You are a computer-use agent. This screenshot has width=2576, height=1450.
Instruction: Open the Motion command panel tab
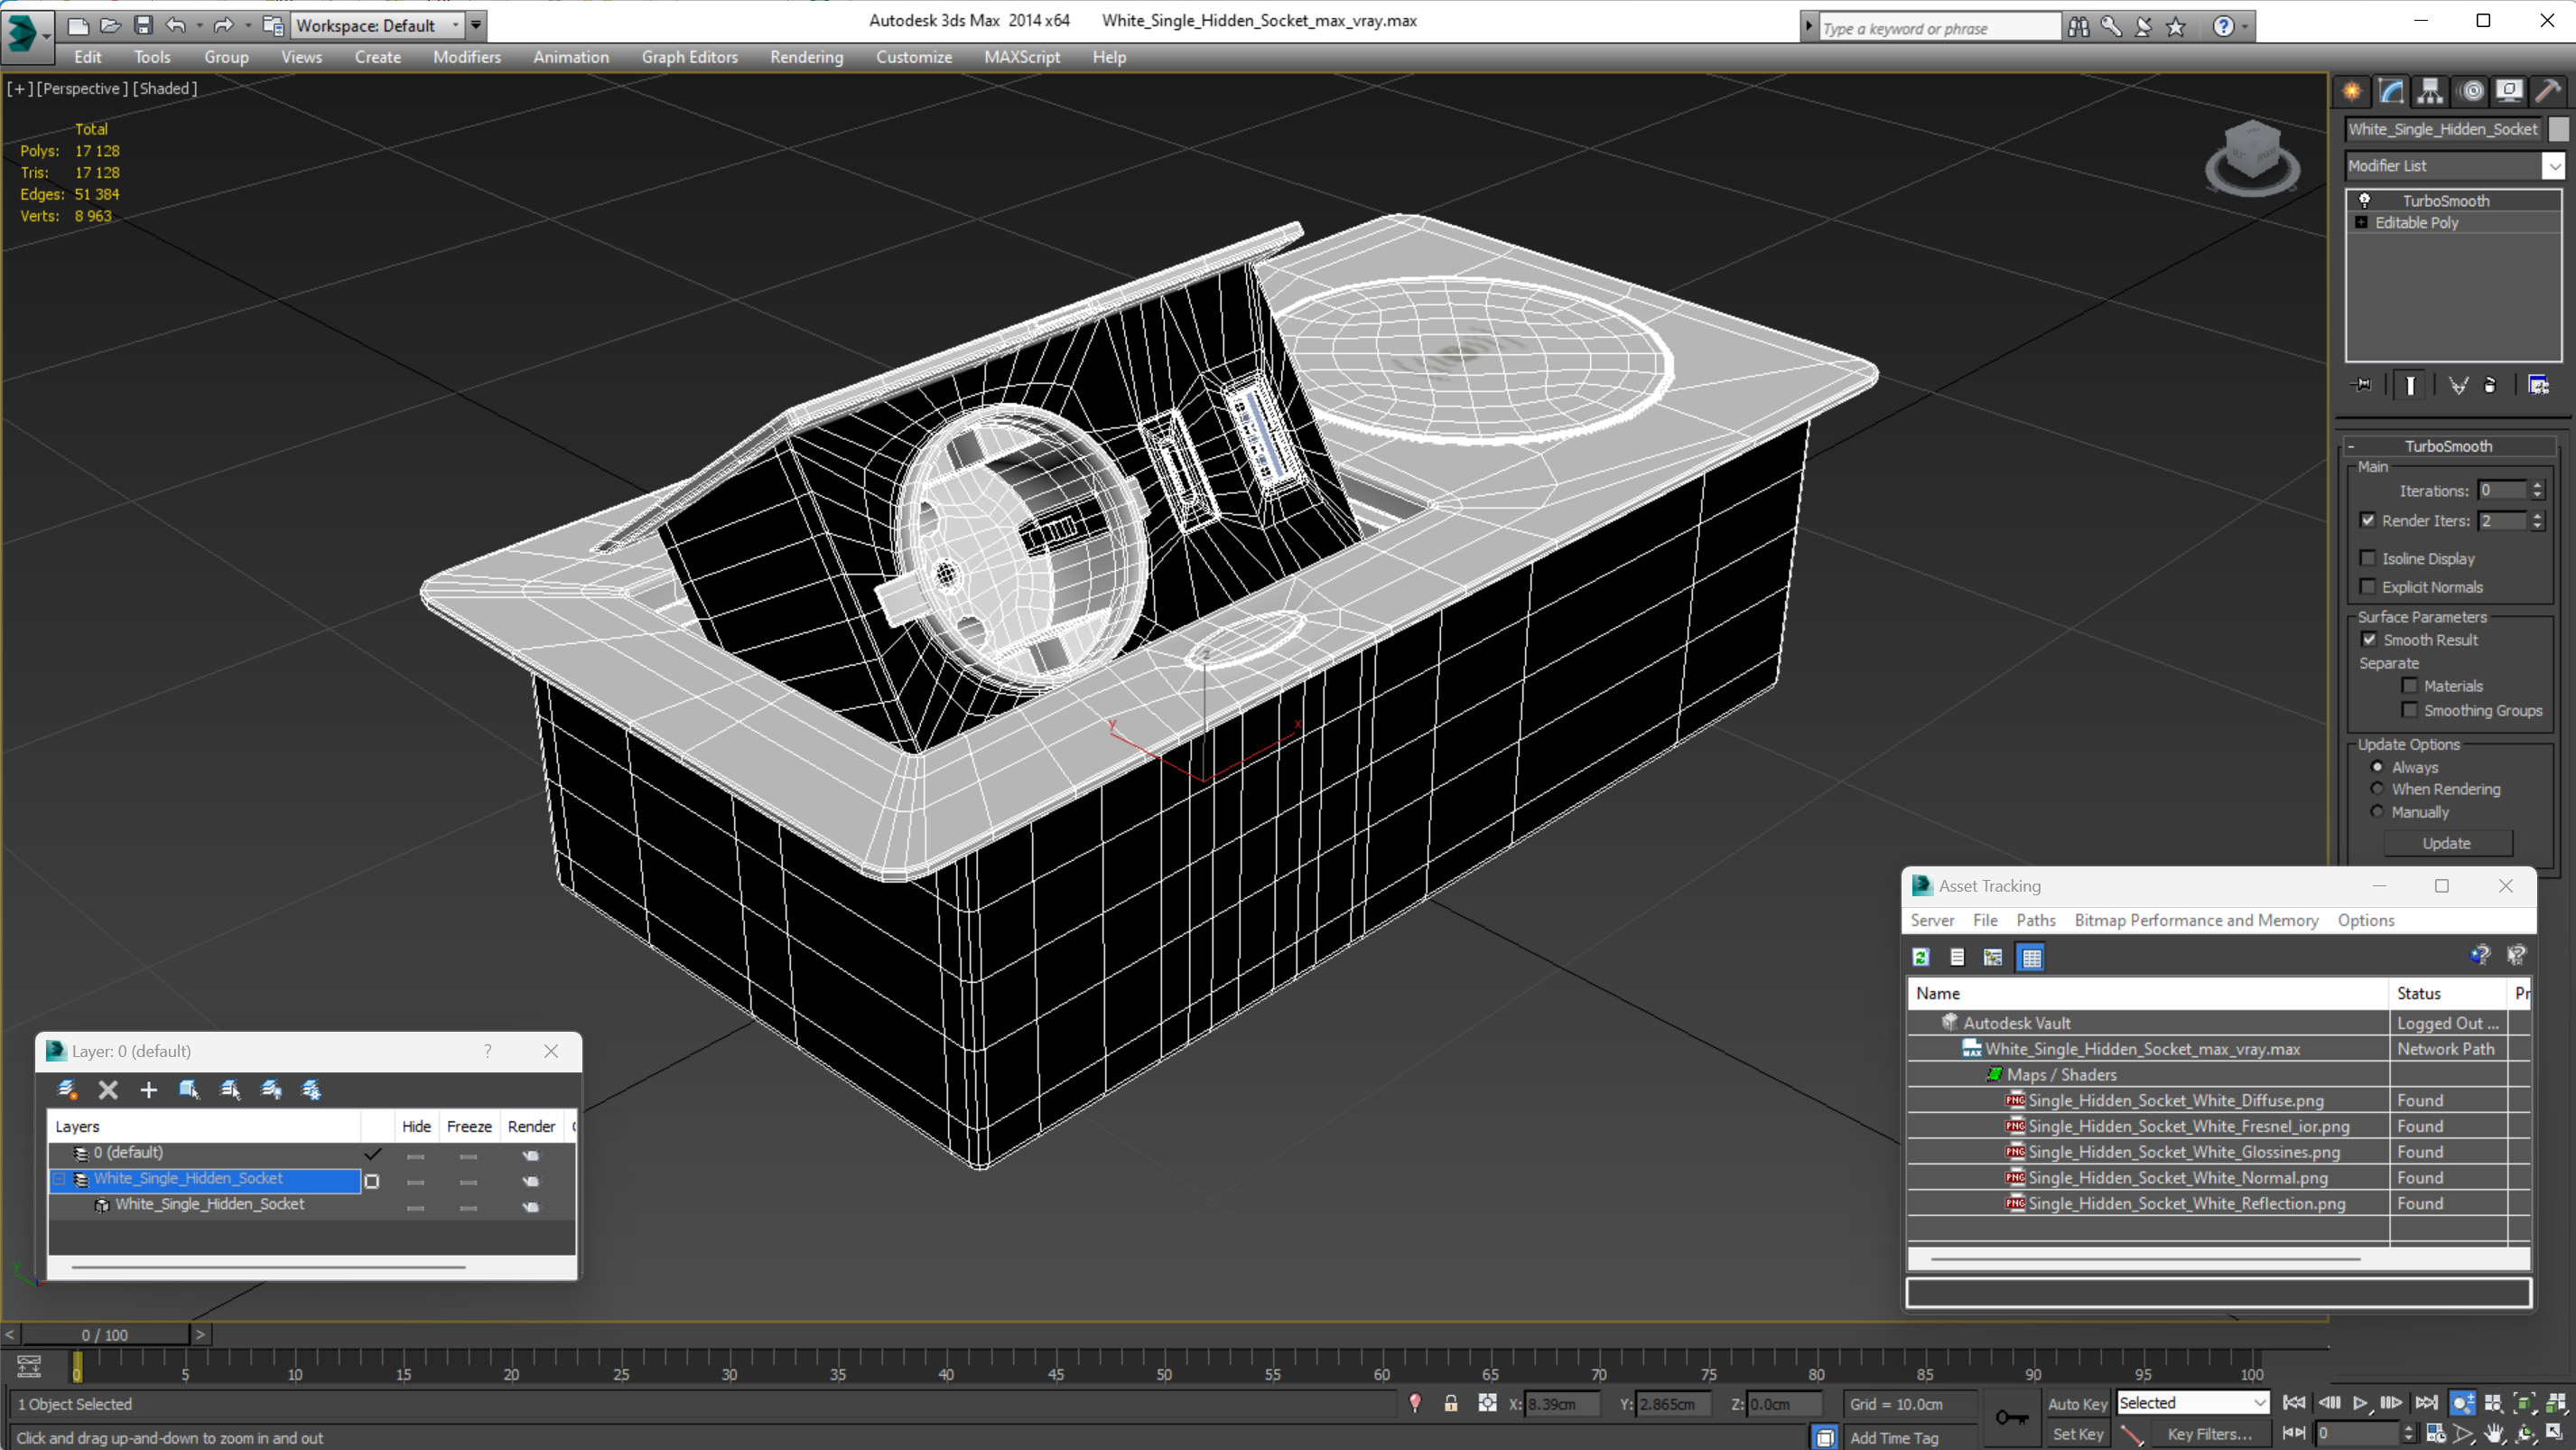(2471, 92)
